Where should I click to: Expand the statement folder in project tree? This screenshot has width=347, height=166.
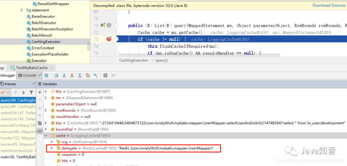coord(22,10)
